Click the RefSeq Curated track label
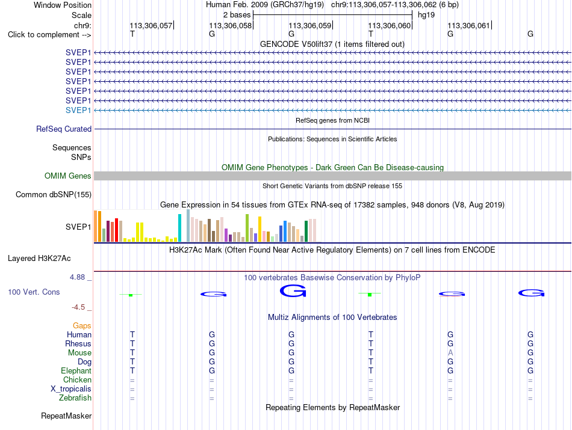572x430 pixels. point(64,129)
